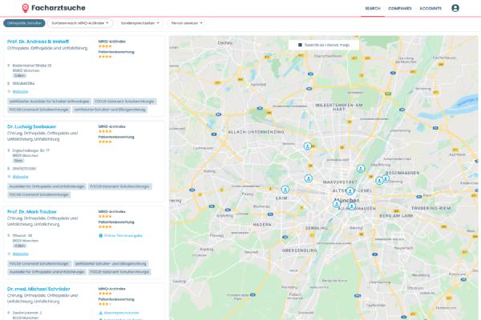Visit Website link of Andreas Imhoff

[20, 91]
